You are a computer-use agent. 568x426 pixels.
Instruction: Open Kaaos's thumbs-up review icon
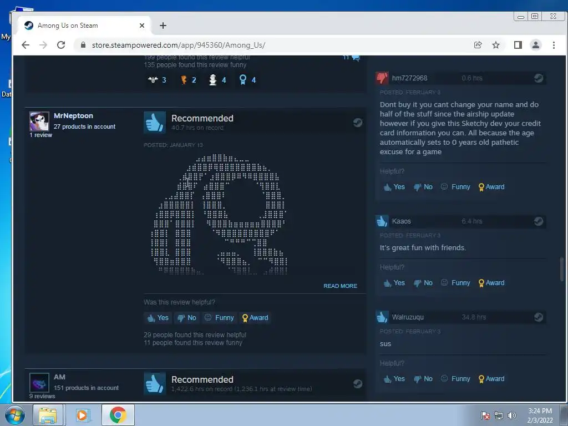[x=382, y=221]
